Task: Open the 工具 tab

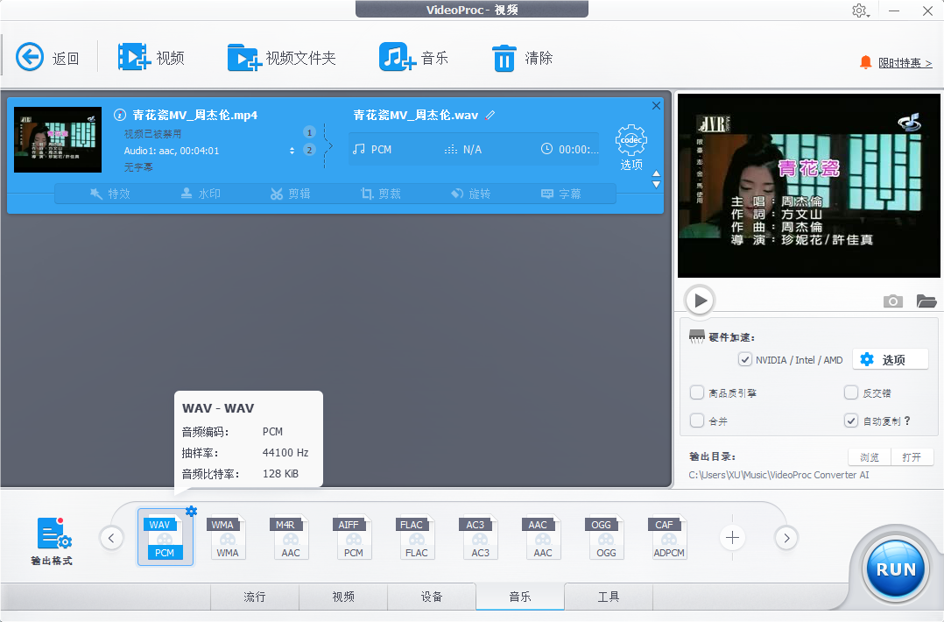Action: coord(608,597)
